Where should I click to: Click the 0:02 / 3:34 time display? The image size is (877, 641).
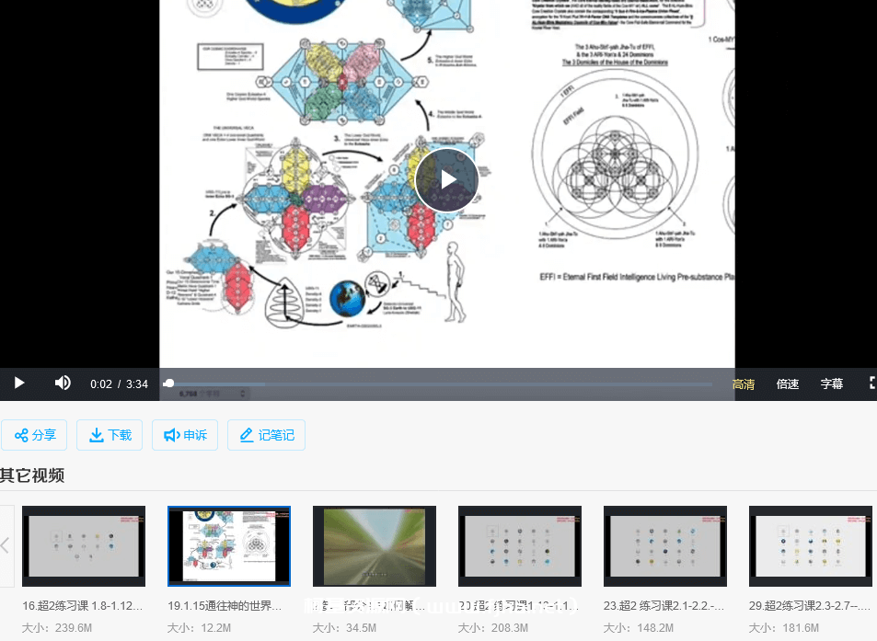[x=119, y=383]
